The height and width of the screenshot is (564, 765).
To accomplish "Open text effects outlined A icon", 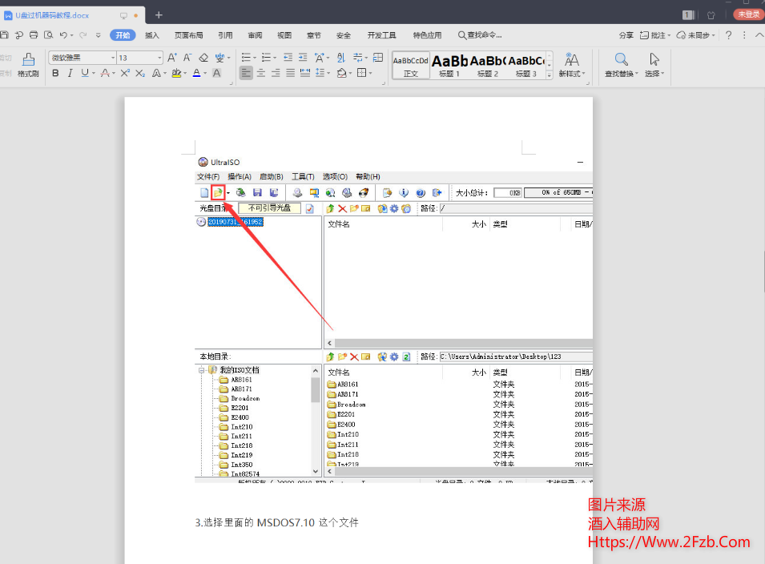I will click(x=156, y=73).
